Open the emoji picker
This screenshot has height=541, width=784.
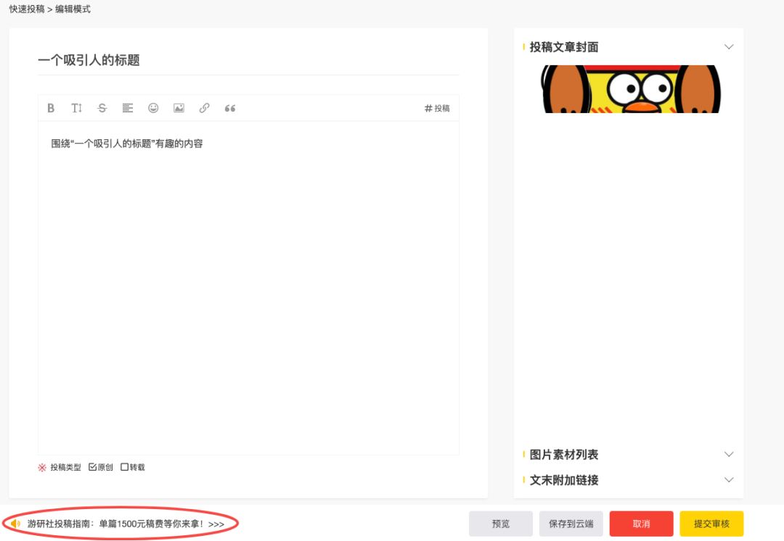click(x=153, y=107)
